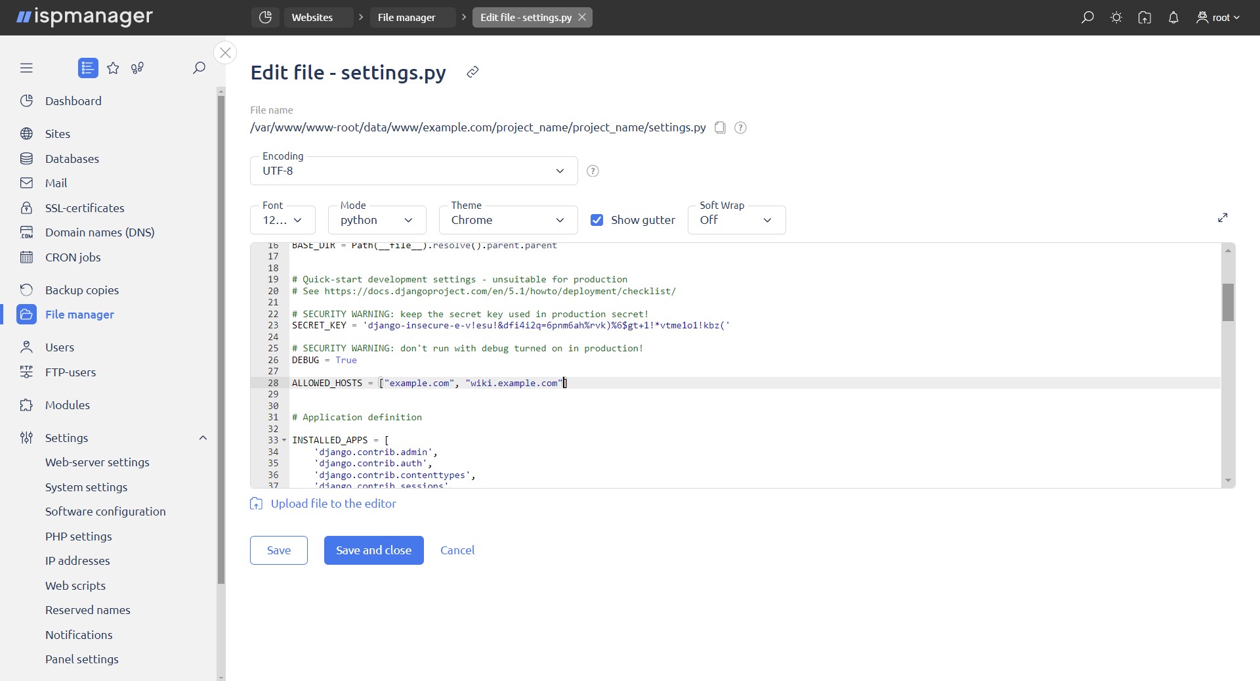This screenshot has height=681, width=1260.
Task: Click Save and close button
Action: [373, 550]
